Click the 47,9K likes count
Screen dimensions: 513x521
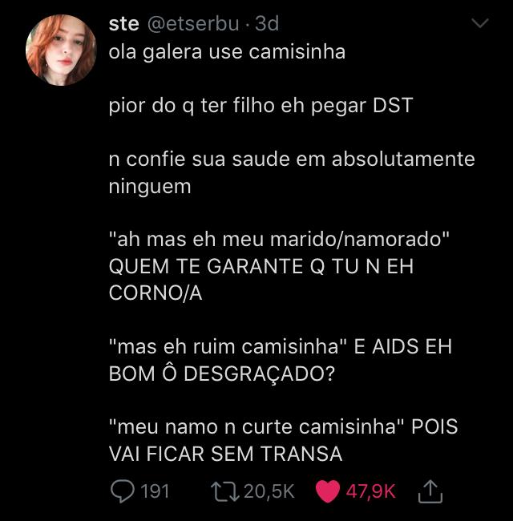click(x=371, y=491)
